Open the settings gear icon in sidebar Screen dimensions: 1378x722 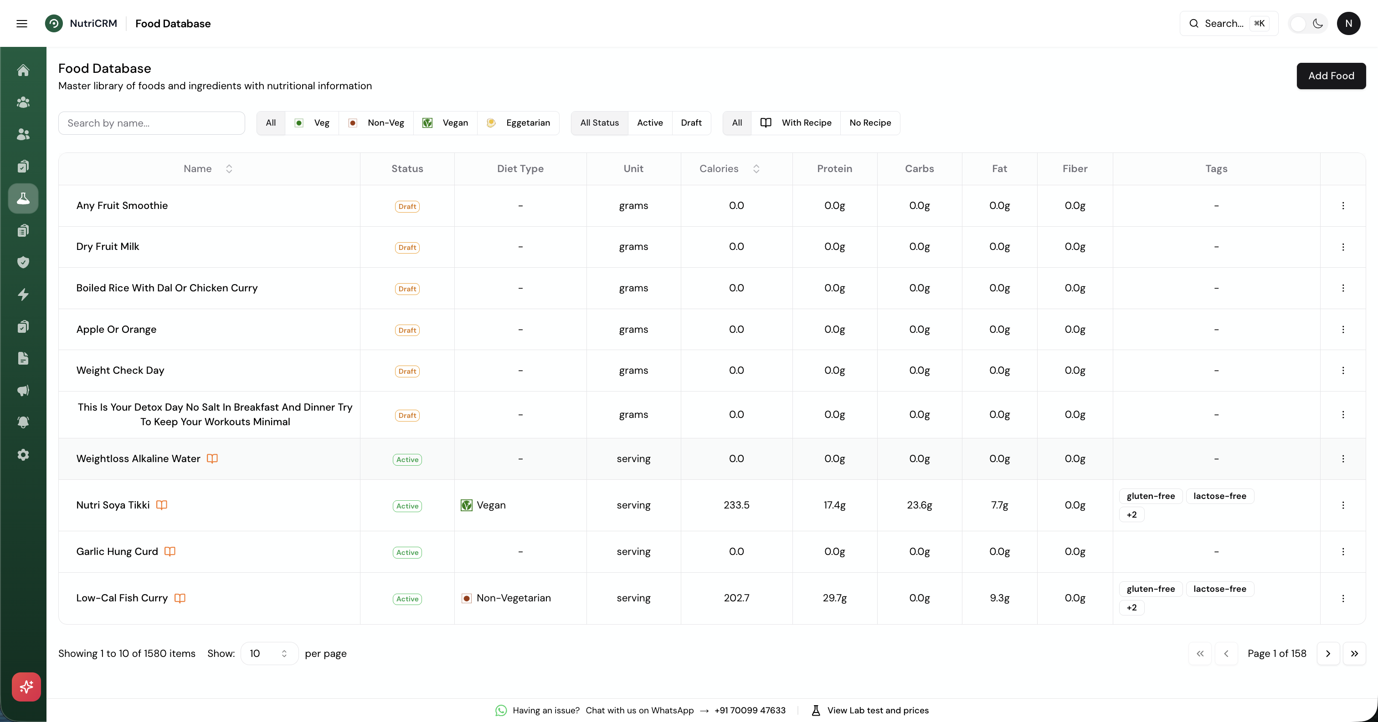click(x=23, y=455)
